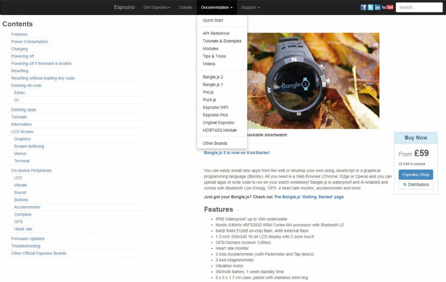This screenshot has width=446, height=282.
Task: Go to the Charging contents link
Action: (19, 49)
